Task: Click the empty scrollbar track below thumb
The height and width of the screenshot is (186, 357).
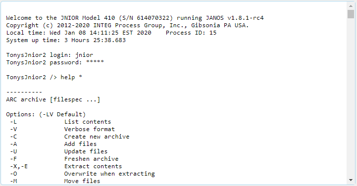Action: click(351, 98)
